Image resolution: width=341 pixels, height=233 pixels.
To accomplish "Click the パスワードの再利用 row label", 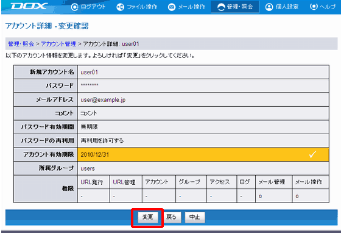I will click(47, 141).
